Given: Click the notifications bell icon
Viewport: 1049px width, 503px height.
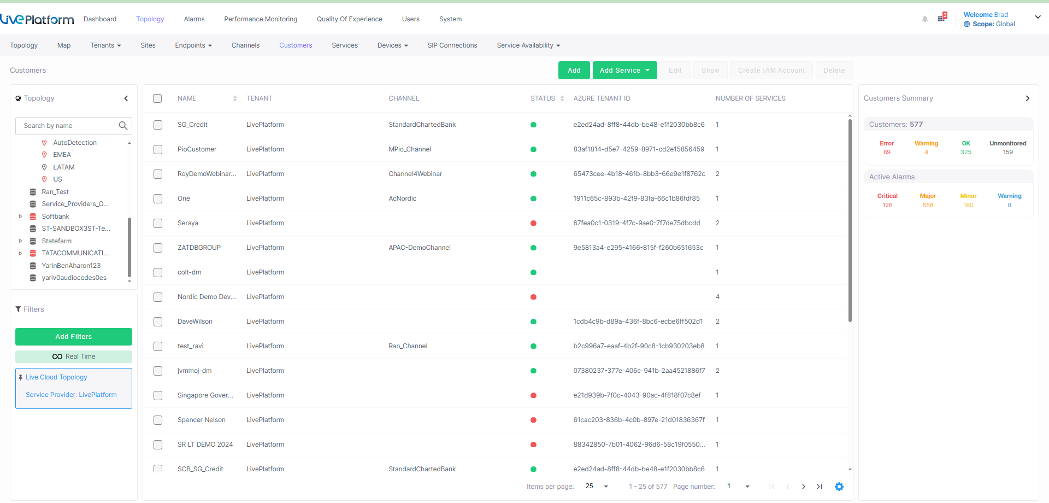Looking at the screenshot, I should pyautogui.click(x=924, y=19).
